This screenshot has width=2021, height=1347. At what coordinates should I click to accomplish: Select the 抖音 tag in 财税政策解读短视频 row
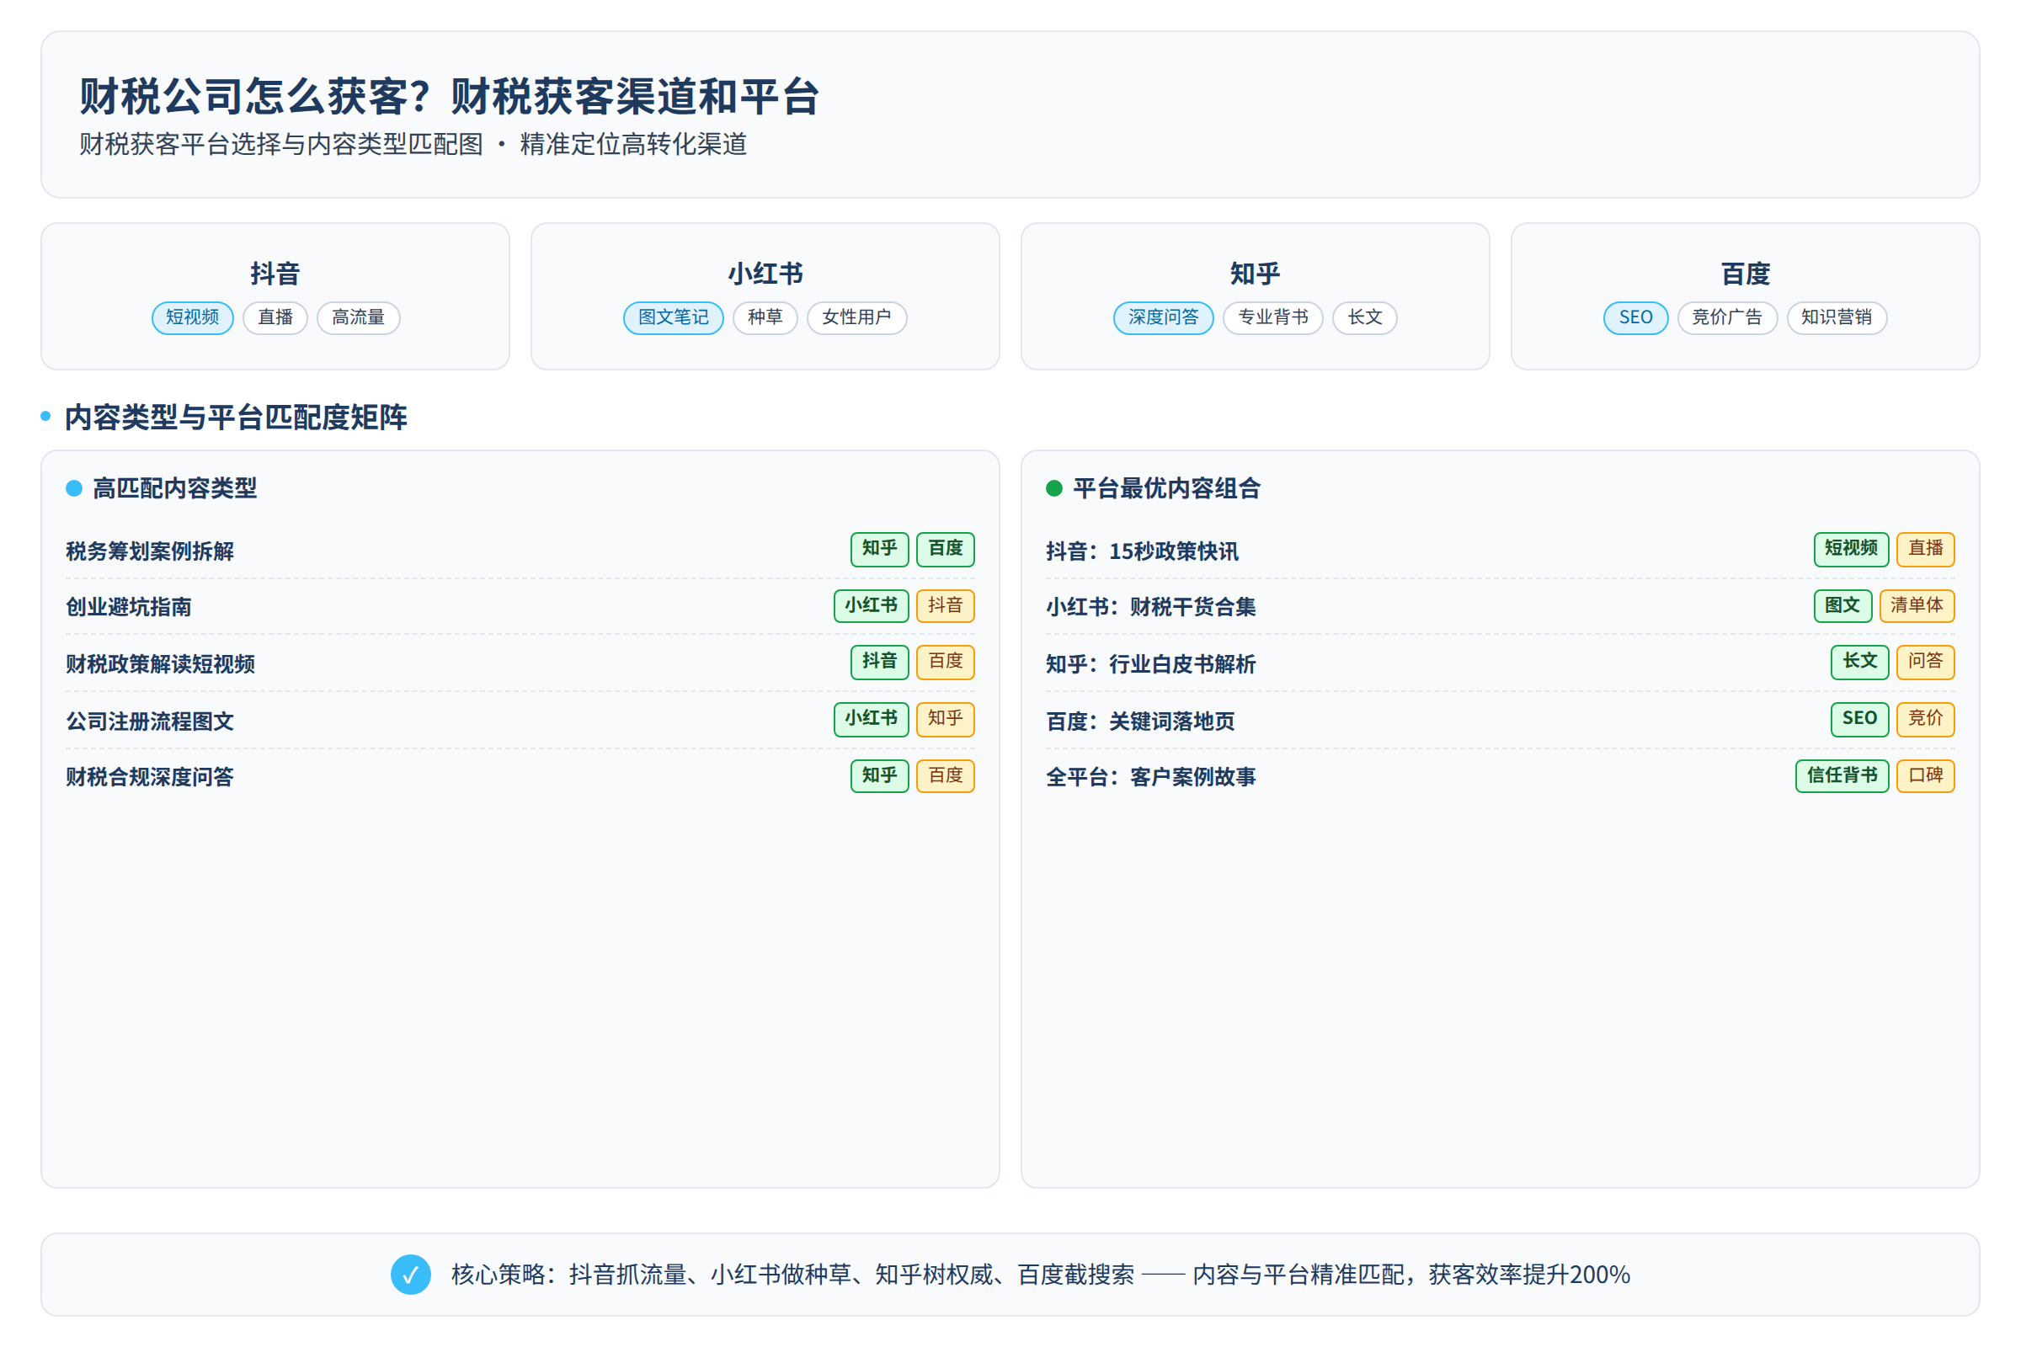[x=880, y=663]
